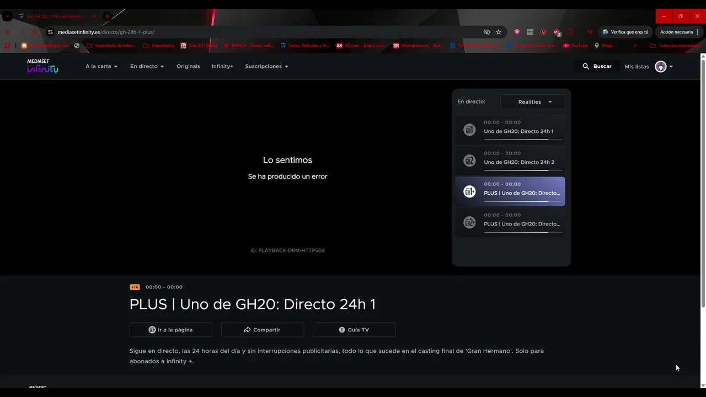Select the GH2+ channel logo icon

tap(469, 222)
